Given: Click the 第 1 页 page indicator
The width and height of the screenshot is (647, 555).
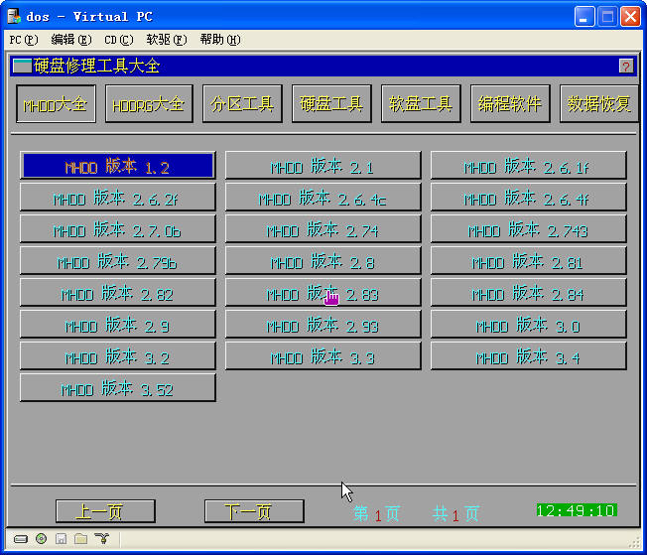Looking at the screenshot, I should 376,513.
